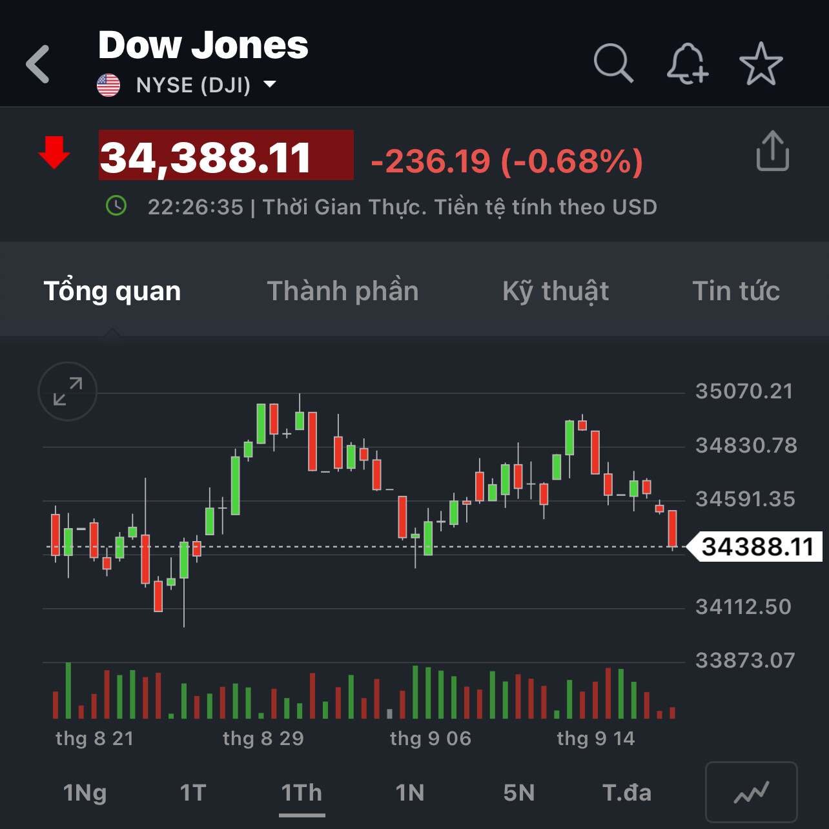Tap the back arrow icon
Image resolution: width=829 pixels, height=829 pixels.
pos(38,64)
